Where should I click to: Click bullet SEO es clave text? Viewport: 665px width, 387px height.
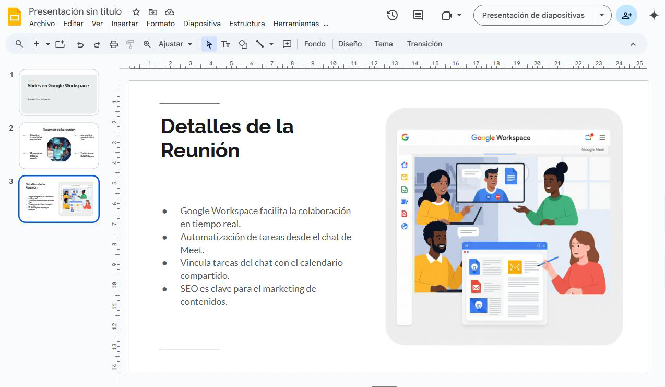coord(248,295)
